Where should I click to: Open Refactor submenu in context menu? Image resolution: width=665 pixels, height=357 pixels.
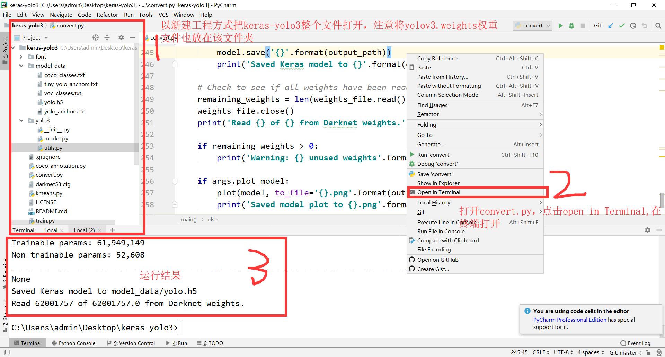coord(475,114)
